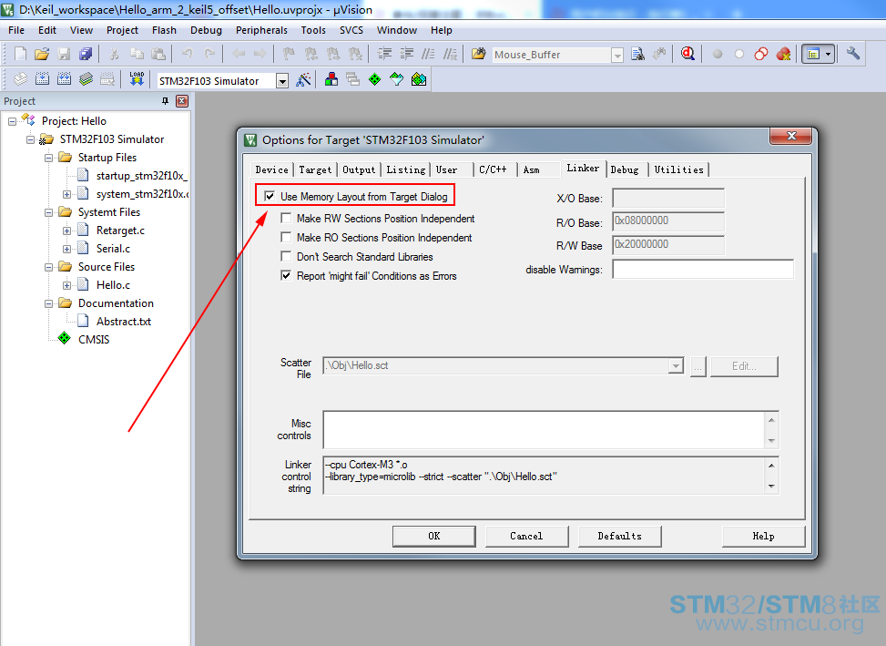Select startup_stm32f10x file in tree
This screenshot has width=886, height=646.
pos(141,176)
